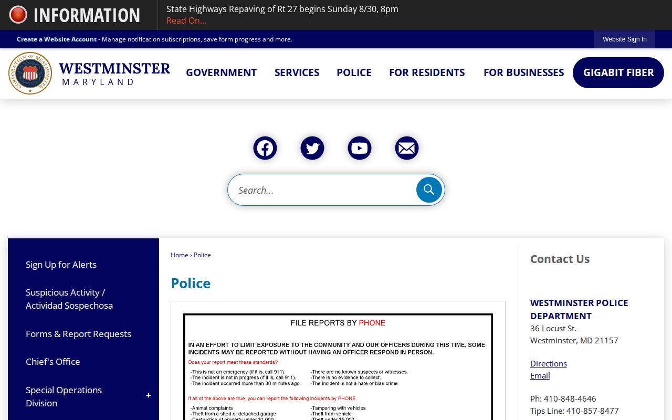This screenshot has height=420, width=672.
Task: Open the Twitter social icon
Action: tap(312, 148)
